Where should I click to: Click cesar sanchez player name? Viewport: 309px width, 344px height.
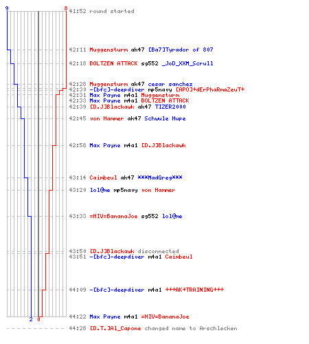170,84
